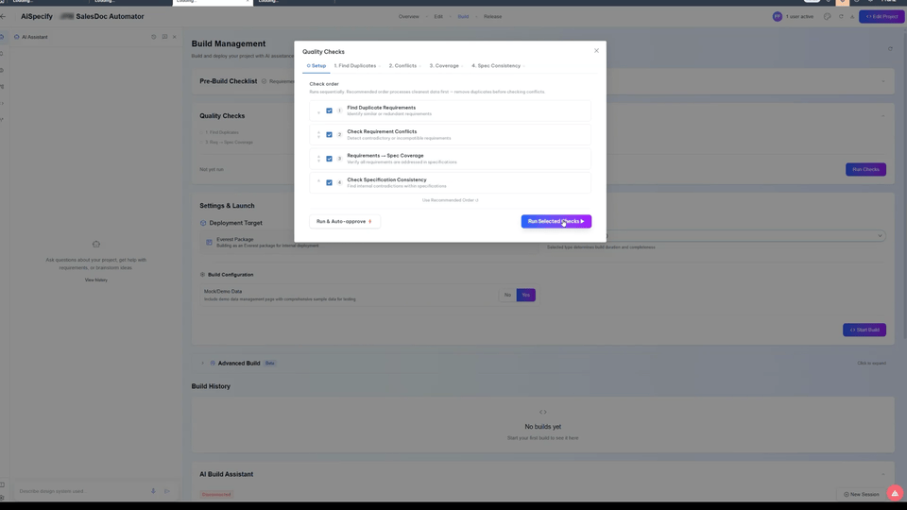Image resolution: width=907 pixels, height=510 pixels.
Task: Open the theme palette icon in the header
Action: [828, 17]
